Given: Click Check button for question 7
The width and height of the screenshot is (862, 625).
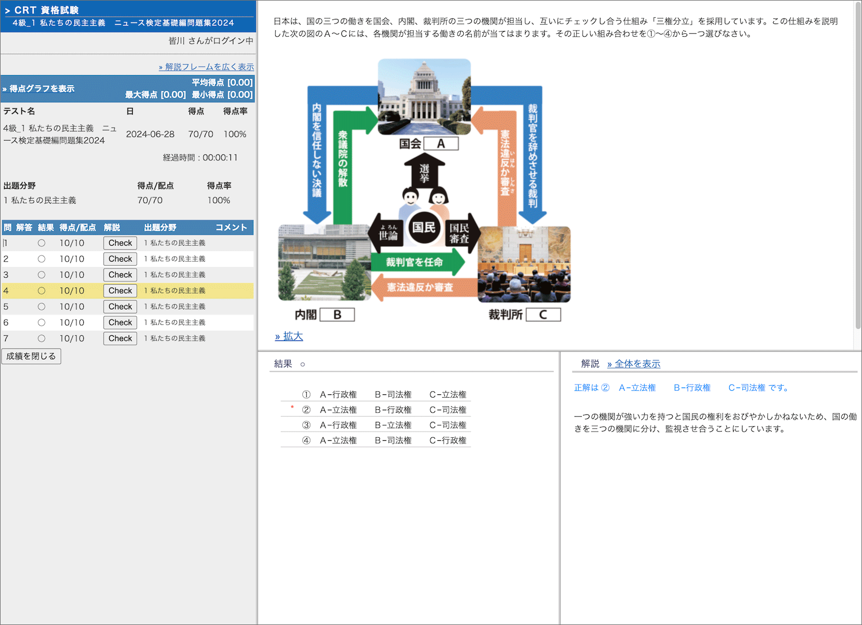Looking at the screenshot, I should point(120,338).
